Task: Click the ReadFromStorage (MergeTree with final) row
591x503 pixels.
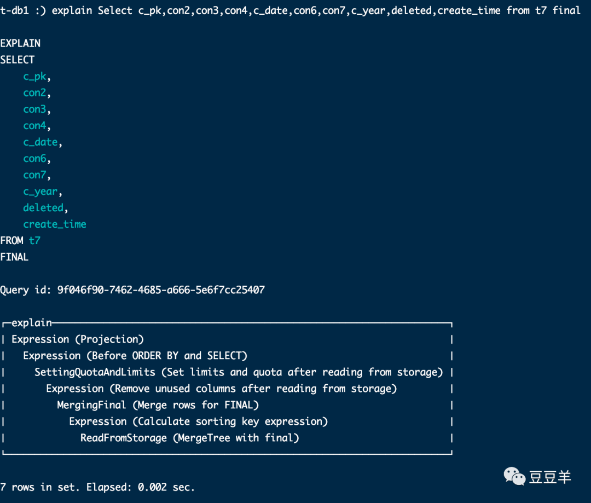Action: pos(189,438)
